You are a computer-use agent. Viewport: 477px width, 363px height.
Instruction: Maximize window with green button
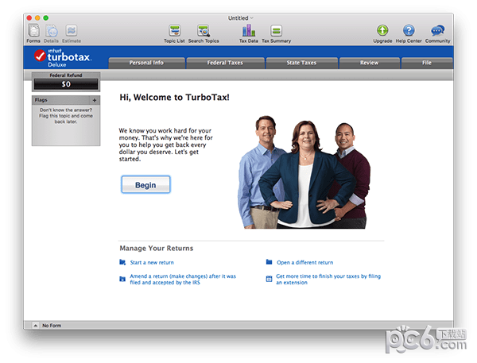click(45, 18)
